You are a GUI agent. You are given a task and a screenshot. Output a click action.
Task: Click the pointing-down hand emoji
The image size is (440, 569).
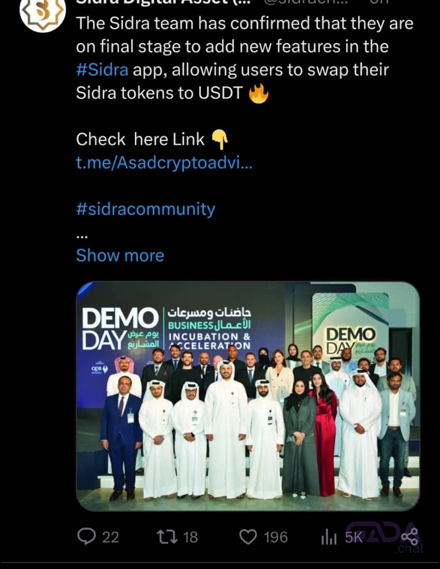pyautogui.click(x=220, y=140)
